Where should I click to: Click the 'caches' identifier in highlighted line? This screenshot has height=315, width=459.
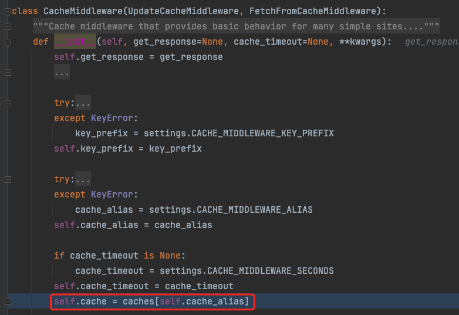coord(138,301)
